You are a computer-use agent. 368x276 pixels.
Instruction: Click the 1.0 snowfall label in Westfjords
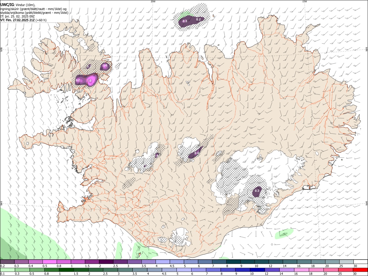[x=89, y=81]
